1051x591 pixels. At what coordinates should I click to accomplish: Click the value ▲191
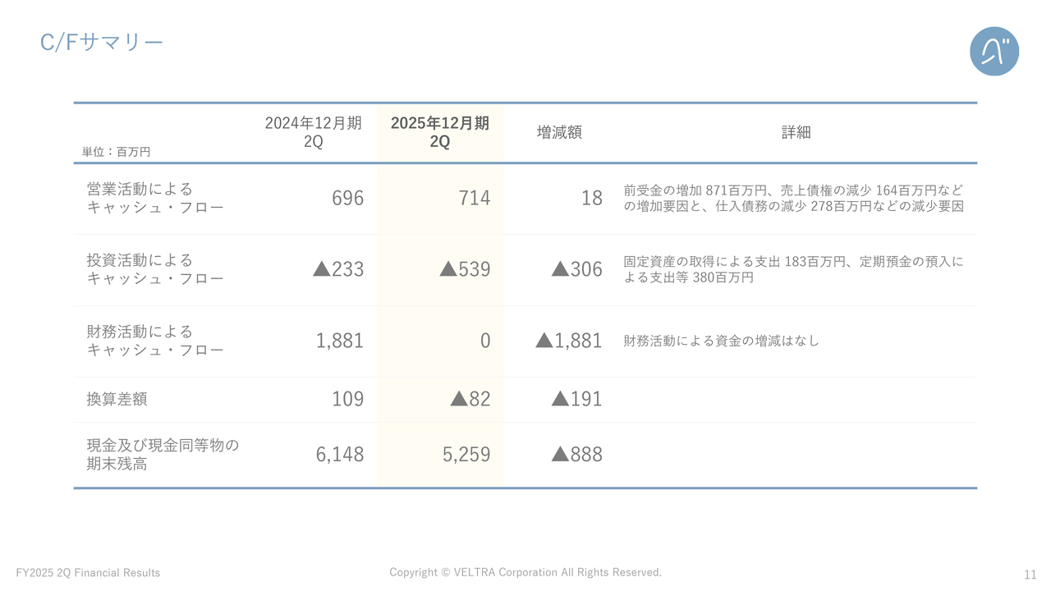pyautogui.click(x=577, y=399)
